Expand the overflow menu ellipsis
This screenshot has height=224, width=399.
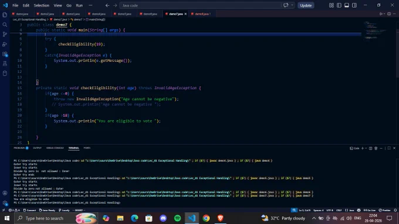tap(90, 5)
